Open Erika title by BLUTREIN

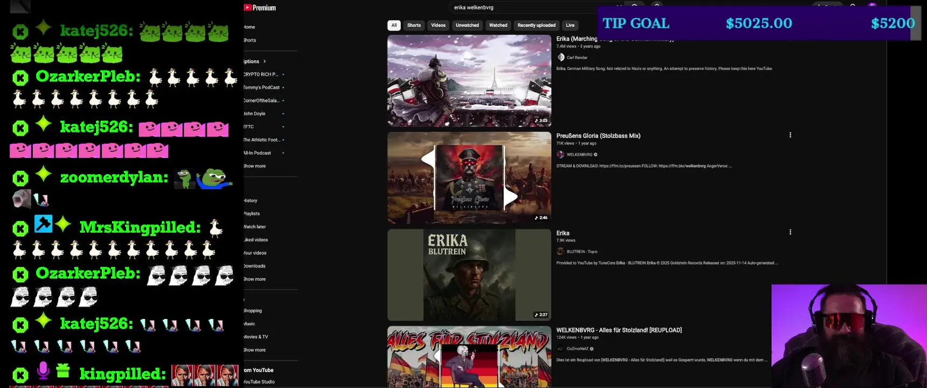tap(563, 233)
